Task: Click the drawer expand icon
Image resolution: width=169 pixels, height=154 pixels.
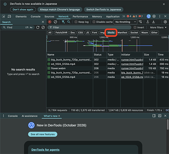Action: point(160,116)
